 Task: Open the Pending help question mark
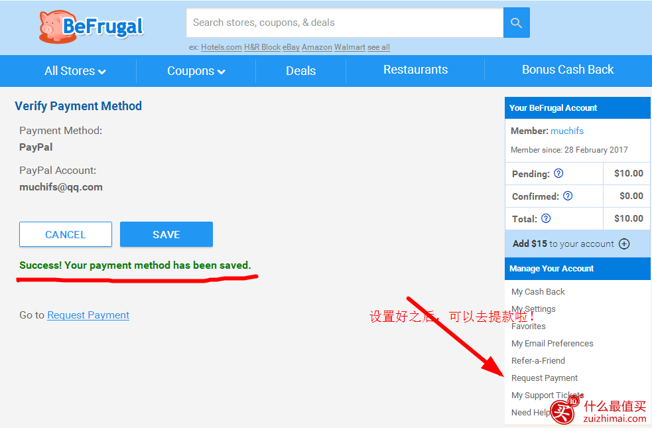[x=558, y=173]
